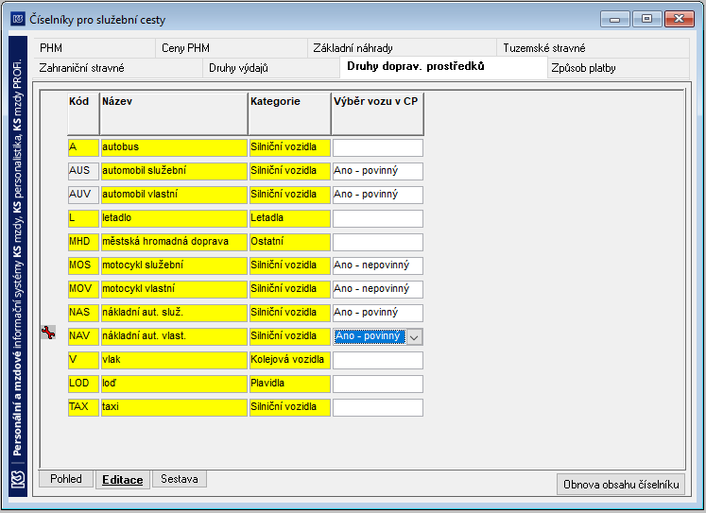Select the highlighted 'Ano - povinný' combo box value

pos(370,336)
